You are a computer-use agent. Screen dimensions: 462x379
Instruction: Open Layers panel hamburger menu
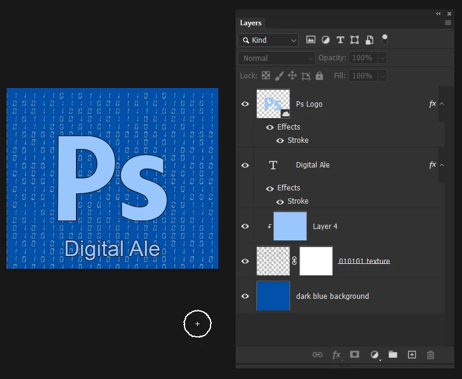pyautogui.click(x=448, y=23)
